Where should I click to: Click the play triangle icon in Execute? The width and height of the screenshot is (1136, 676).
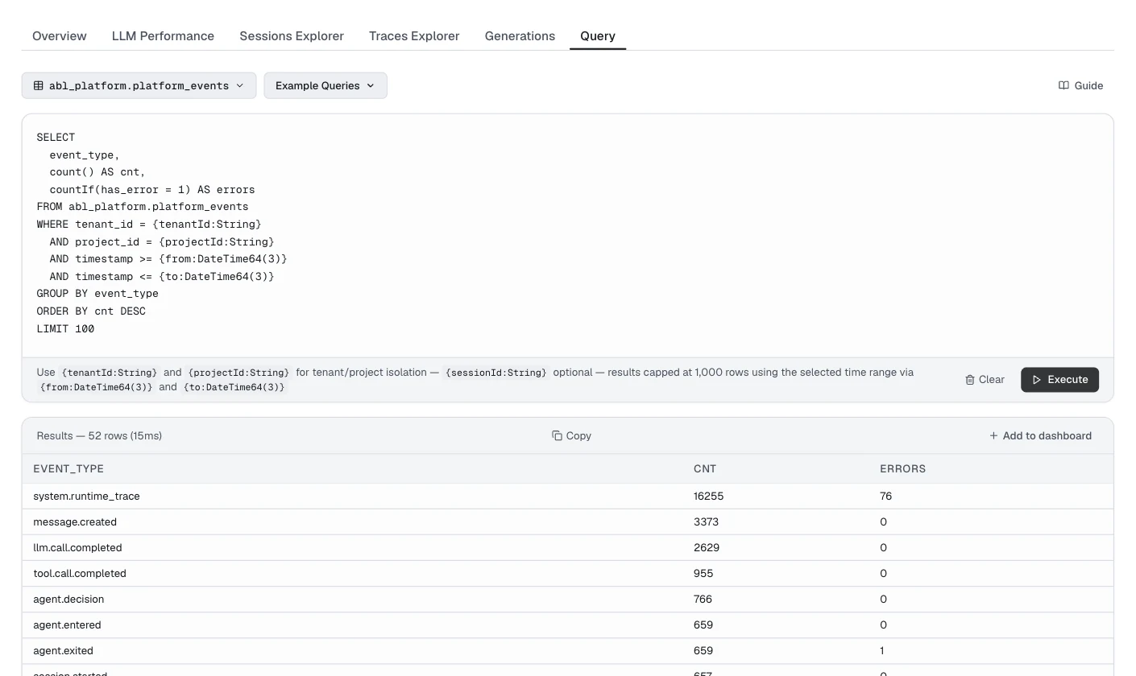click(1037, 380)
